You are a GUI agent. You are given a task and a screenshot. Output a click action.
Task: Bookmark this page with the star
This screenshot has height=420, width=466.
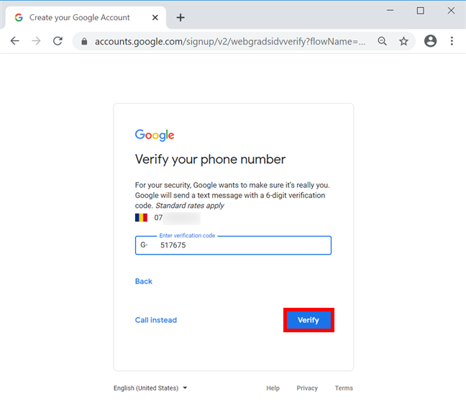(x=404, y=42)
